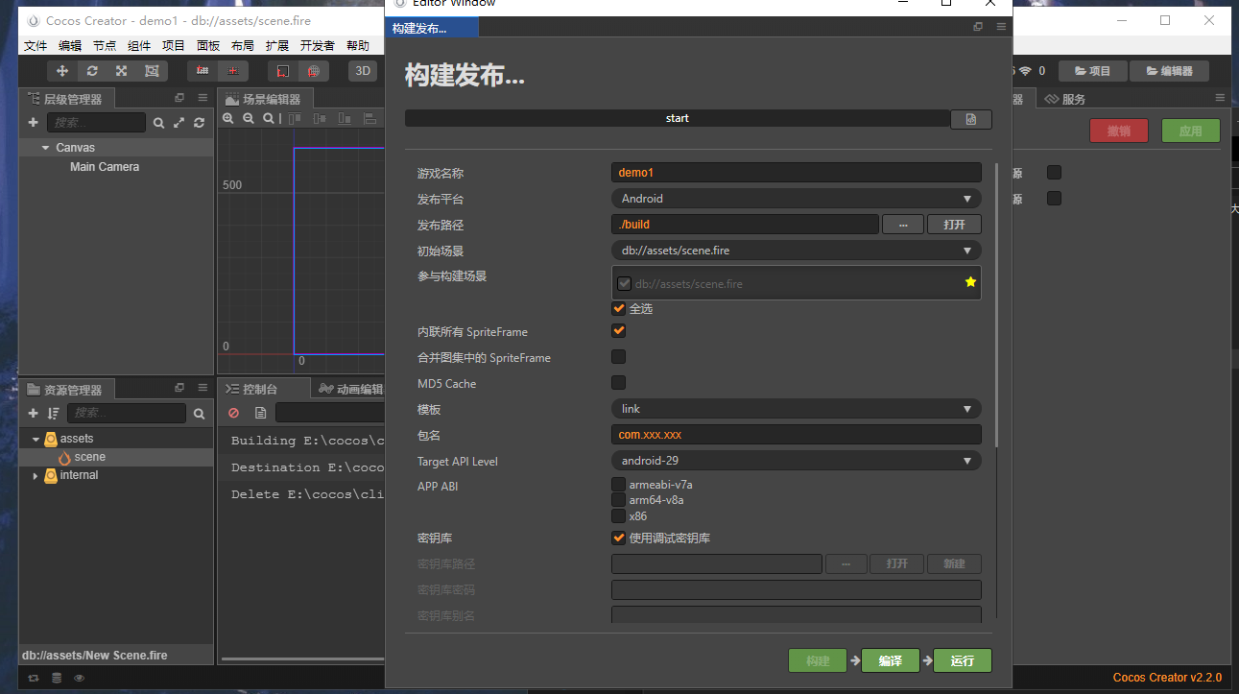1239x694 pixels.
Task: Click the 运行 run button
Action: click(963, 660)
